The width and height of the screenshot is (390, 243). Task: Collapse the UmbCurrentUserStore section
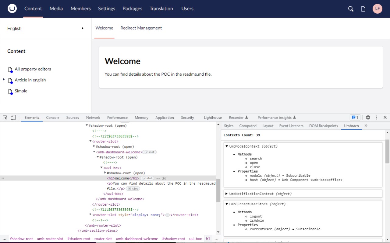point(227,204)
